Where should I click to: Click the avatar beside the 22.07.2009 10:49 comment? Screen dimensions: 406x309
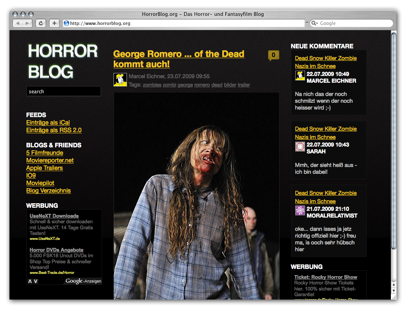tap(300, 76)
